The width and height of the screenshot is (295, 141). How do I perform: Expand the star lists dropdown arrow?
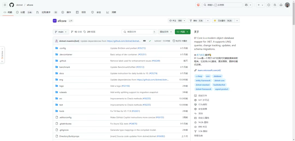pos(237,21)
